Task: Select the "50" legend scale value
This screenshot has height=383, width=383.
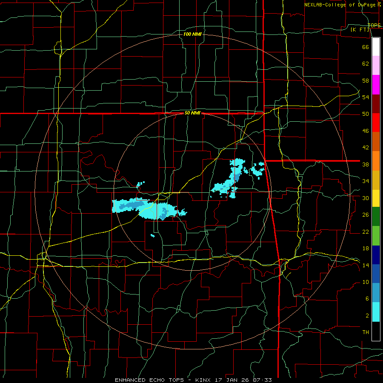Action: 366,114
